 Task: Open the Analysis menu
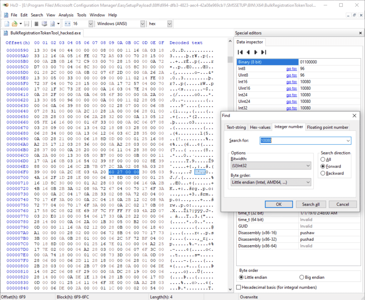pyautogui.click(x=66, y=15)
